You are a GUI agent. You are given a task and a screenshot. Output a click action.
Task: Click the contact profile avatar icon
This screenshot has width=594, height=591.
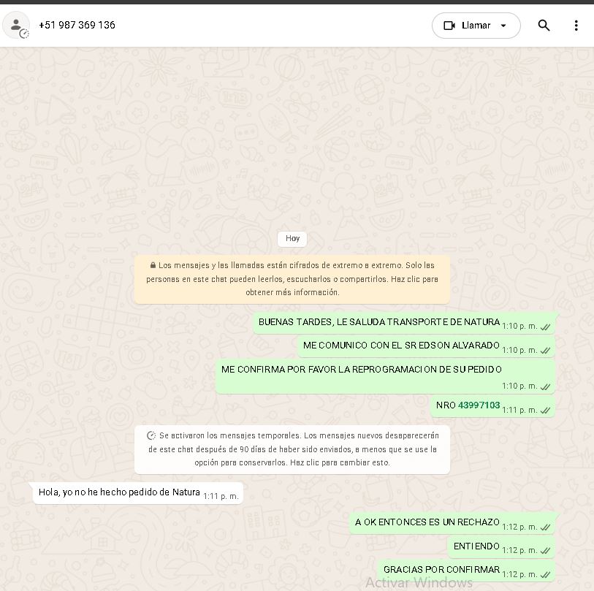click(x=16, y=25)
